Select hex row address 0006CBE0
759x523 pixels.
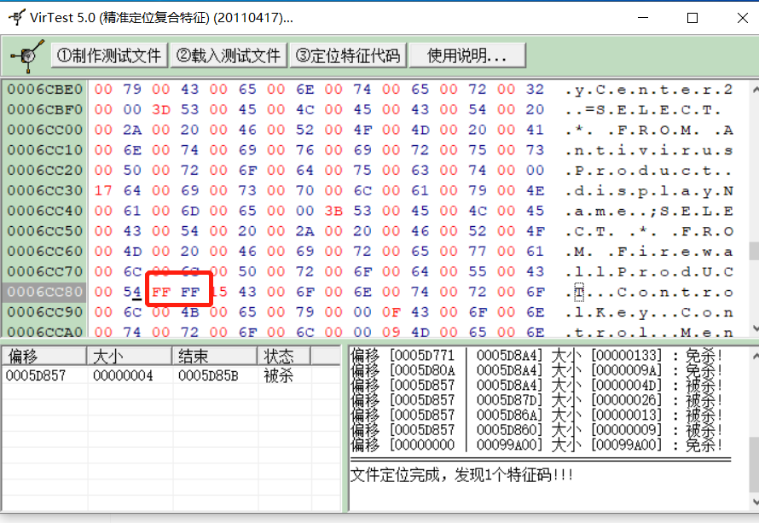point(45,89)
